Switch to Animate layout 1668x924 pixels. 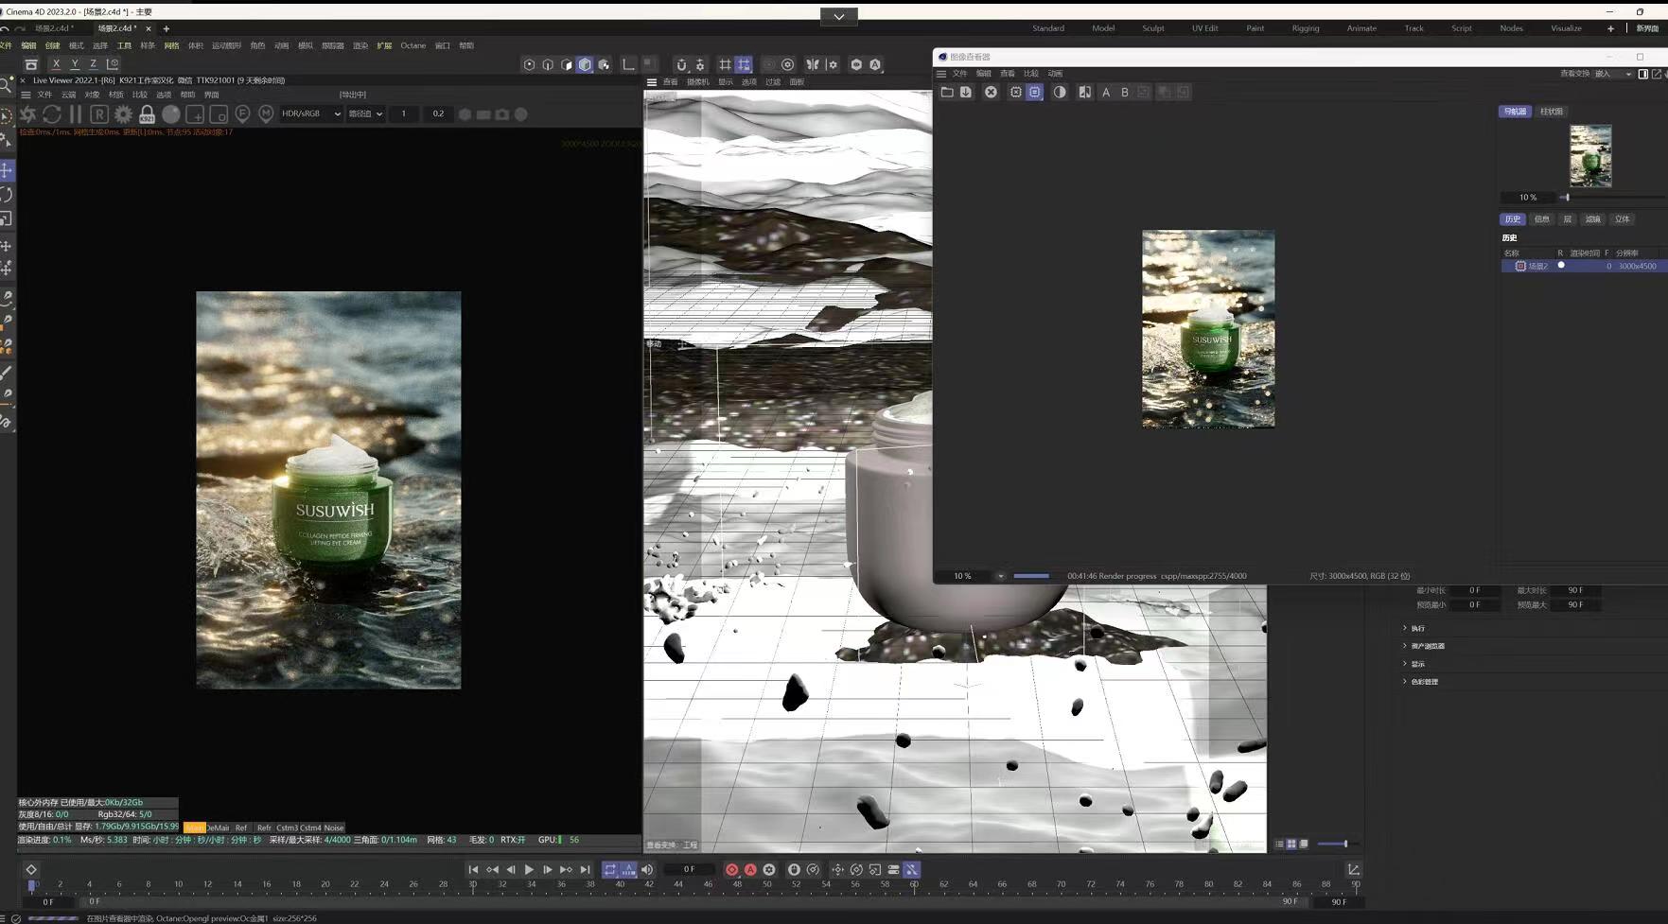click(x=1361, y=28)
